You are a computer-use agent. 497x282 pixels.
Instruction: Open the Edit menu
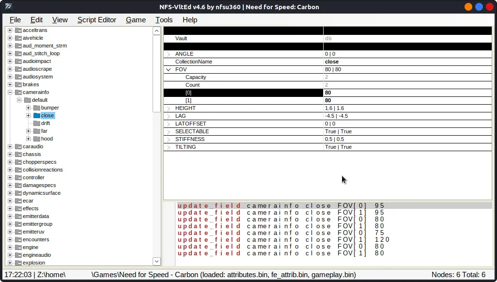click(36, 20)
